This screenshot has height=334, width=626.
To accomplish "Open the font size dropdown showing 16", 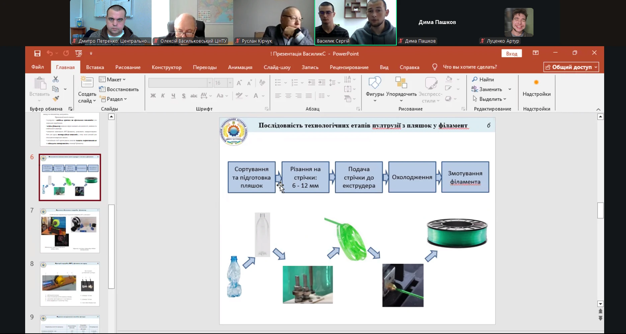I will 230,83.
